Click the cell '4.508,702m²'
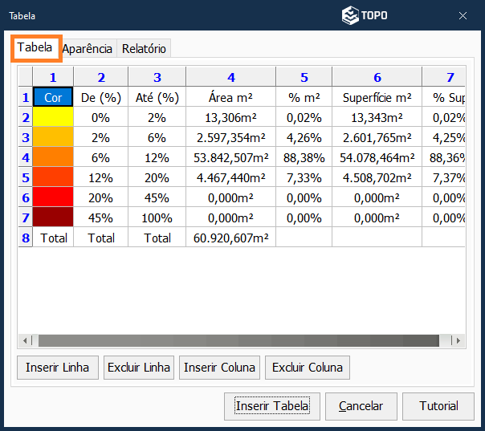The image size is (485, 431). point(377,178)
